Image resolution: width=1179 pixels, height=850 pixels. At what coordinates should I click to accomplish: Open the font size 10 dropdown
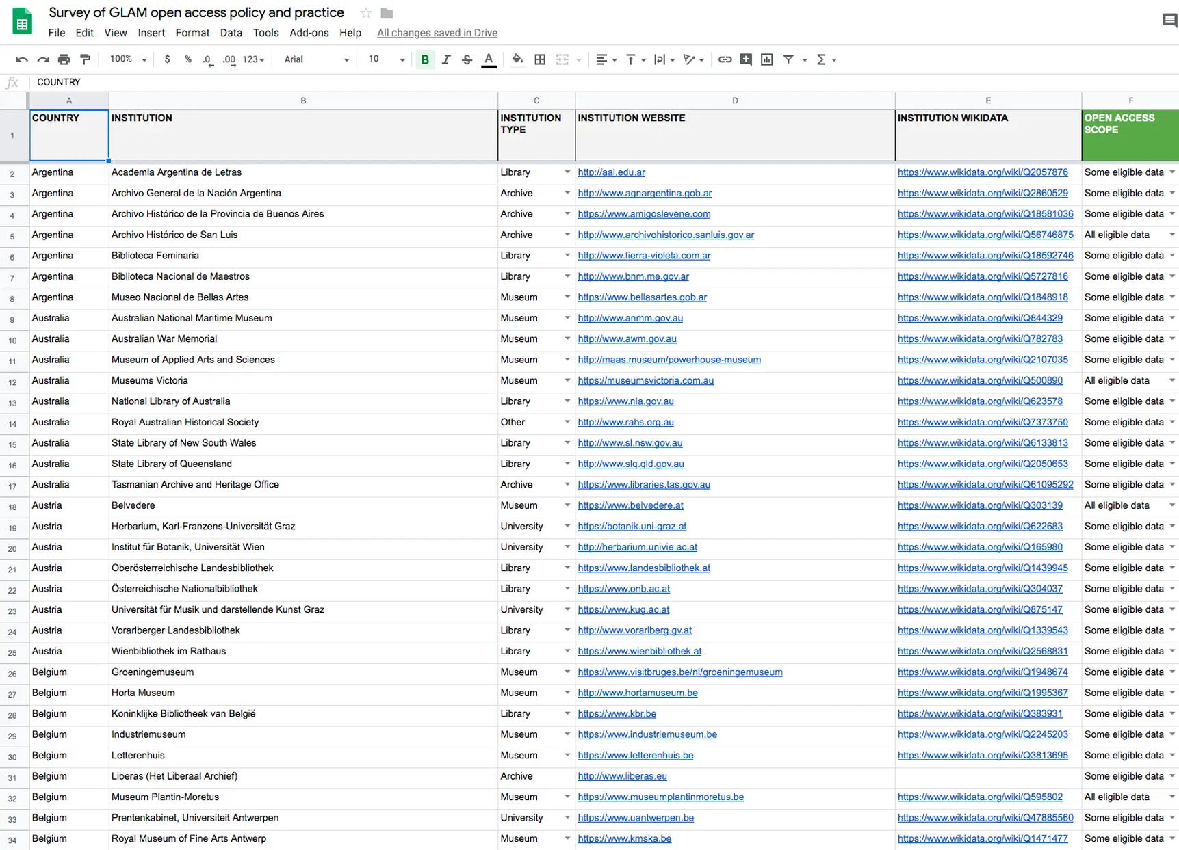coord(387,59)
